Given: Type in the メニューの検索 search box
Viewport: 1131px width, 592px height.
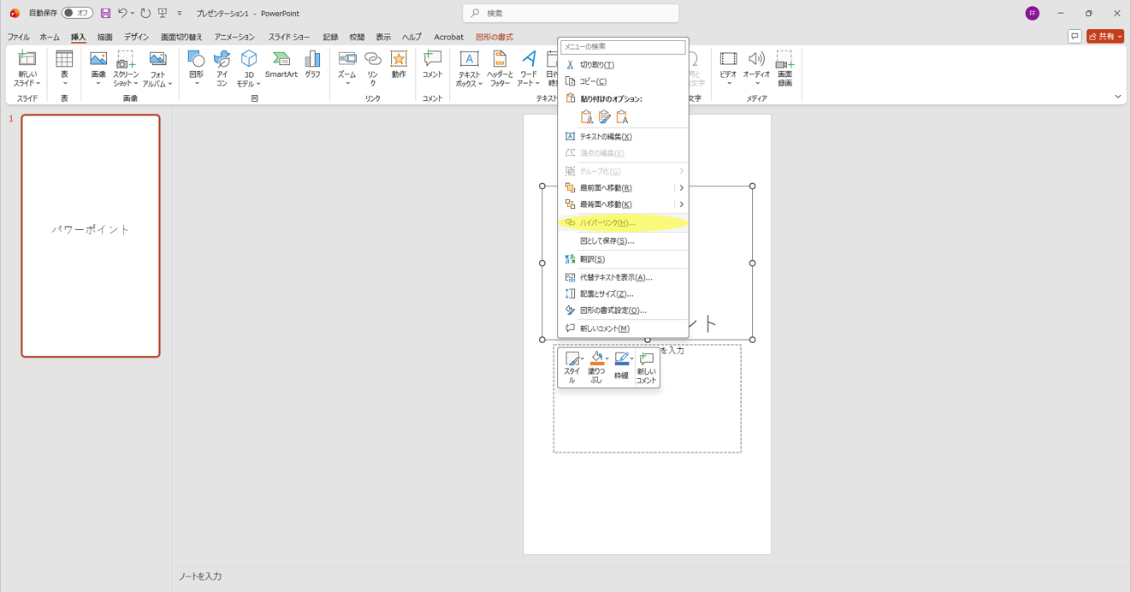Looking at the screenshot, I should point(623,47).
